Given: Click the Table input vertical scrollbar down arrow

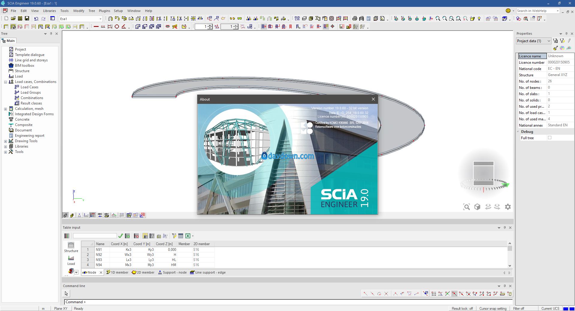Looking at the screenshot, I should pyautogui.click(x=510, y=266).
